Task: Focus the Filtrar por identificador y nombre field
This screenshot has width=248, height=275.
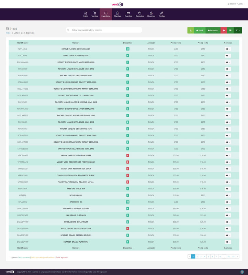Action: pos(104,30)
